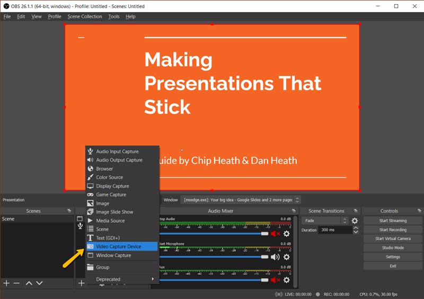This screenshot has width=424, height=299.
Task: Open the Profile menu
Action: click(55, 16)
